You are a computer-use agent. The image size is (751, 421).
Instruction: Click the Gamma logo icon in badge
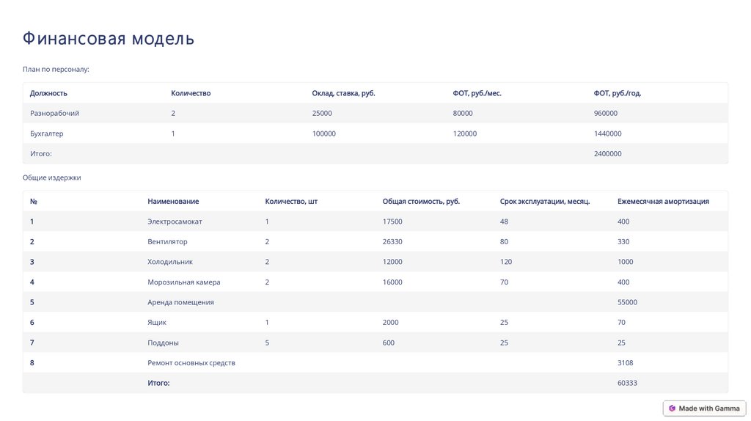click(672, 409)
